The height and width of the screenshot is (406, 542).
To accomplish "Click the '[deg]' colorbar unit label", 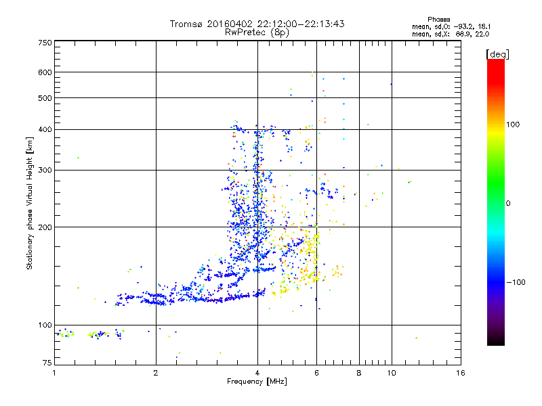I will click(x=497, y=54).
